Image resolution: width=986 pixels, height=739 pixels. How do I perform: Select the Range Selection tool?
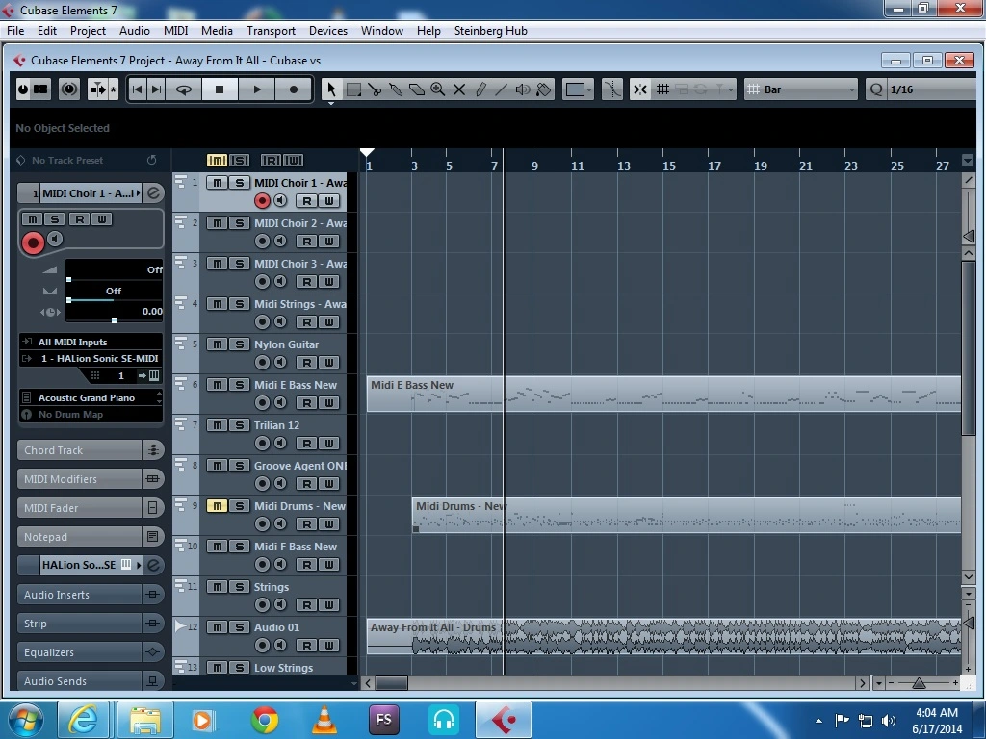pos(353,89)
